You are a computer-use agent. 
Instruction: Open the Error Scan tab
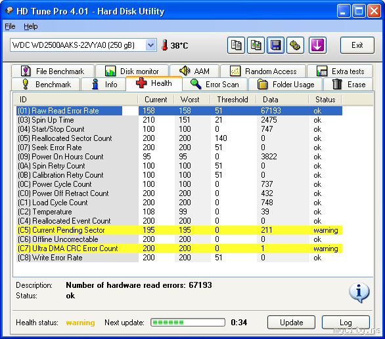(215, 85)
